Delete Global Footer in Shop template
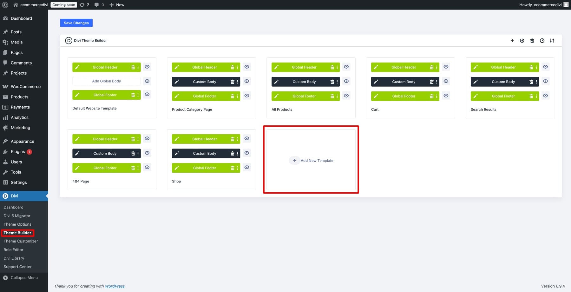This screenshot has height=292, width=571. coord(233,168)
